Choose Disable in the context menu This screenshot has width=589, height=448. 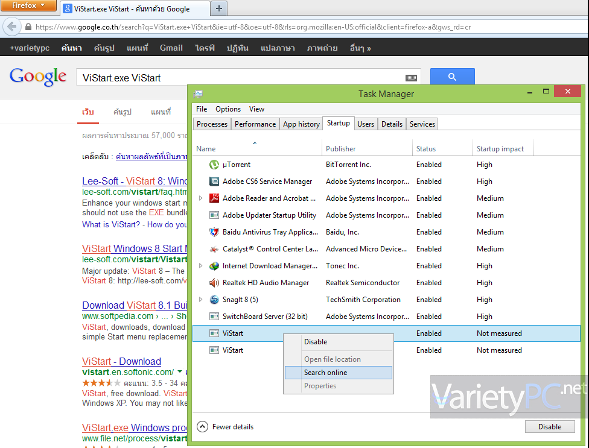pyautogui.click(x=339, y=342)
